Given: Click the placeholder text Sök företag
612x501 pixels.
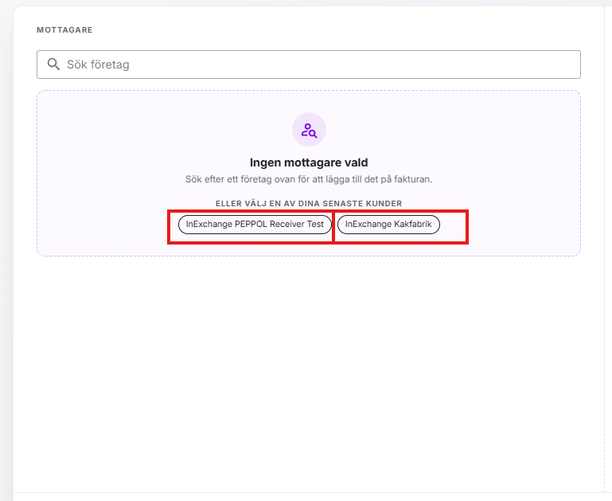Looking at the screenshot, I should coord(98,65).
